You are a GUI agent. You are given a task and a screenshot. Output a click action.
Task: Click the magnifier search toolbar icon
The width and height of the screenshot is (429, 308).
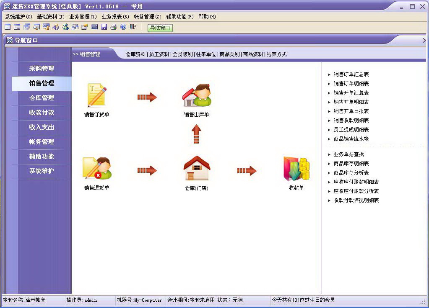point(36,27)
